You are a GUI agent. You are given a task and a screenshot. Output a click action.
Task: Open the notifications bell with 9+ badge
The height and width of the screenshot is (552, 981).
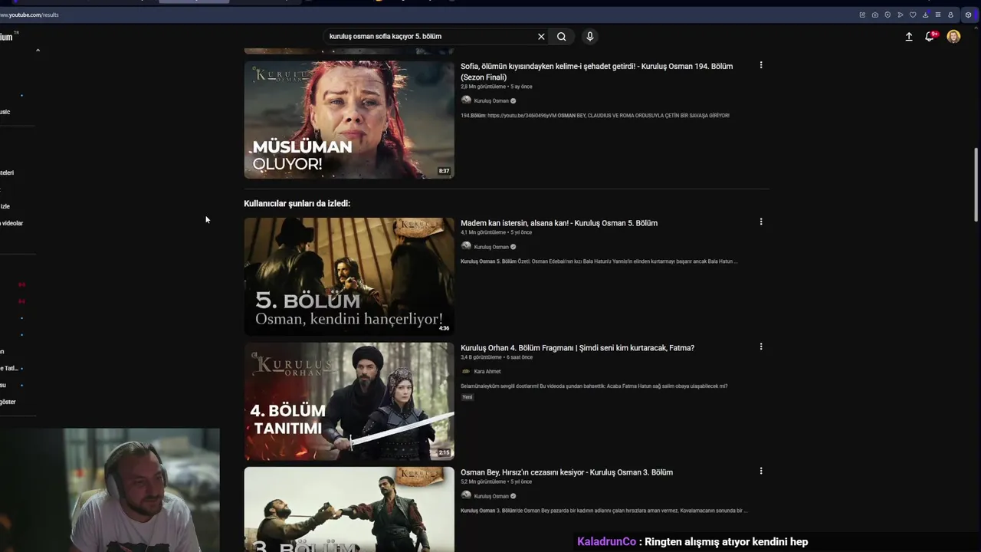click(930, 36)
